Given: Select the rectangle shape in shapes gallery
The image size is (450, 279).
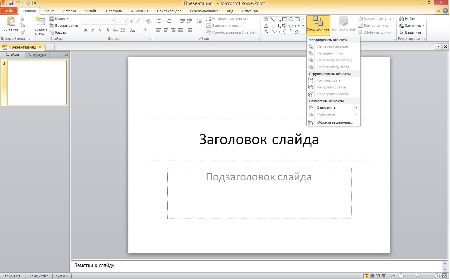Looking at the screenshot, I should [285, 19].
